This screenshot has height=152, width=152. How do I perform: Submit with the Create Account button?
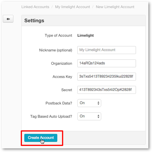[41, 138]
